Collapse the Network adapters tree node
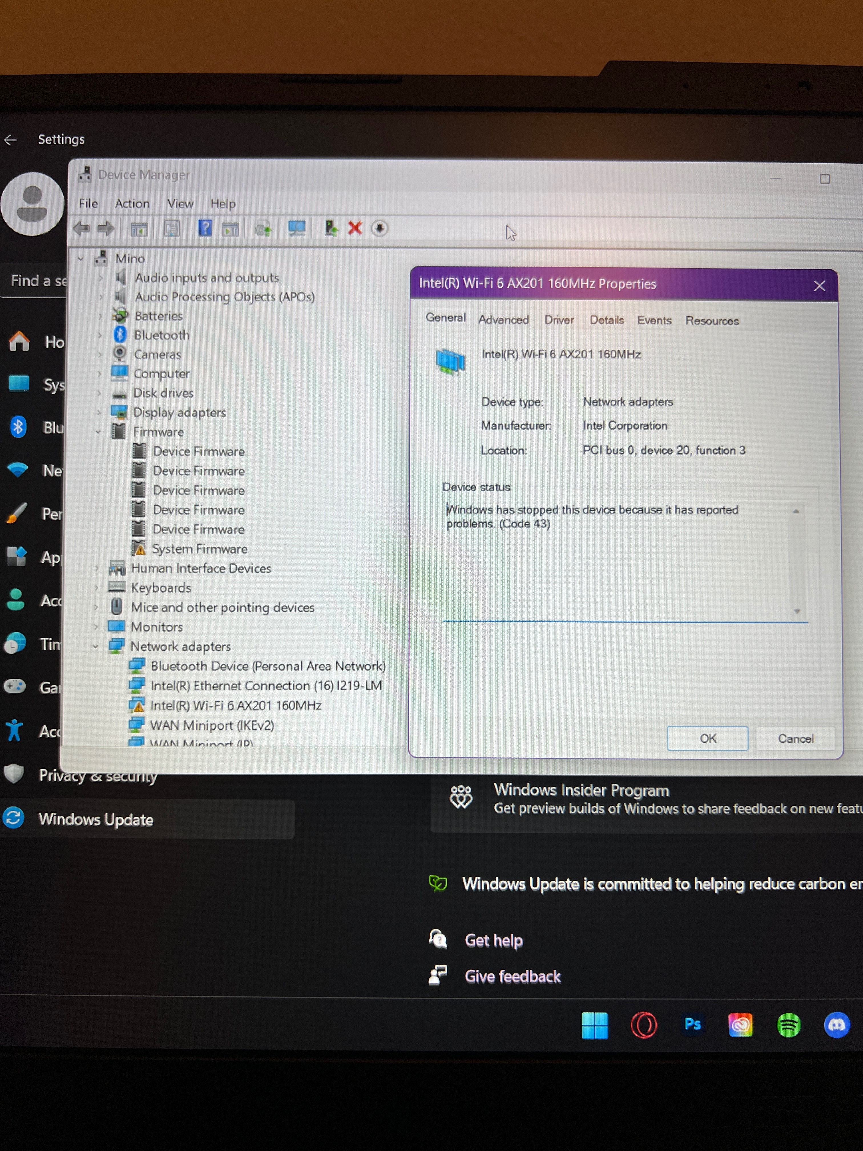 [x=96, y=646]
